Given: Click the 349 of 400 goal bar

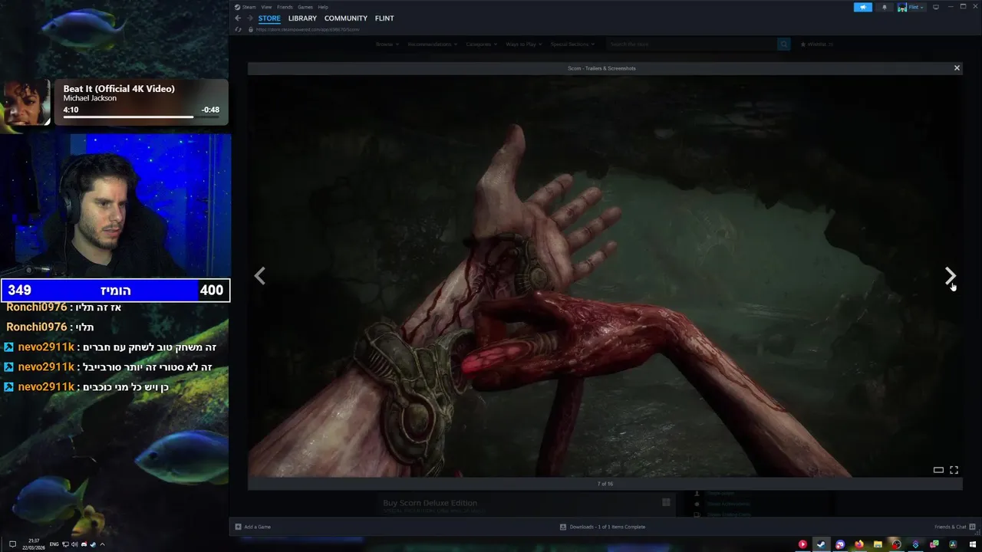Looking at the screenshot, I should coord(115,291).
